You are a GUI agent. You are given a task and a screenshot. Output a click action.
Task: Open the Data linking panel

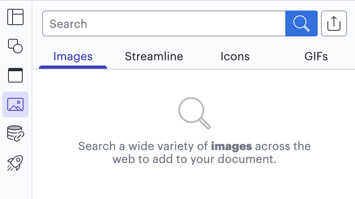click(x=15, y=133)
